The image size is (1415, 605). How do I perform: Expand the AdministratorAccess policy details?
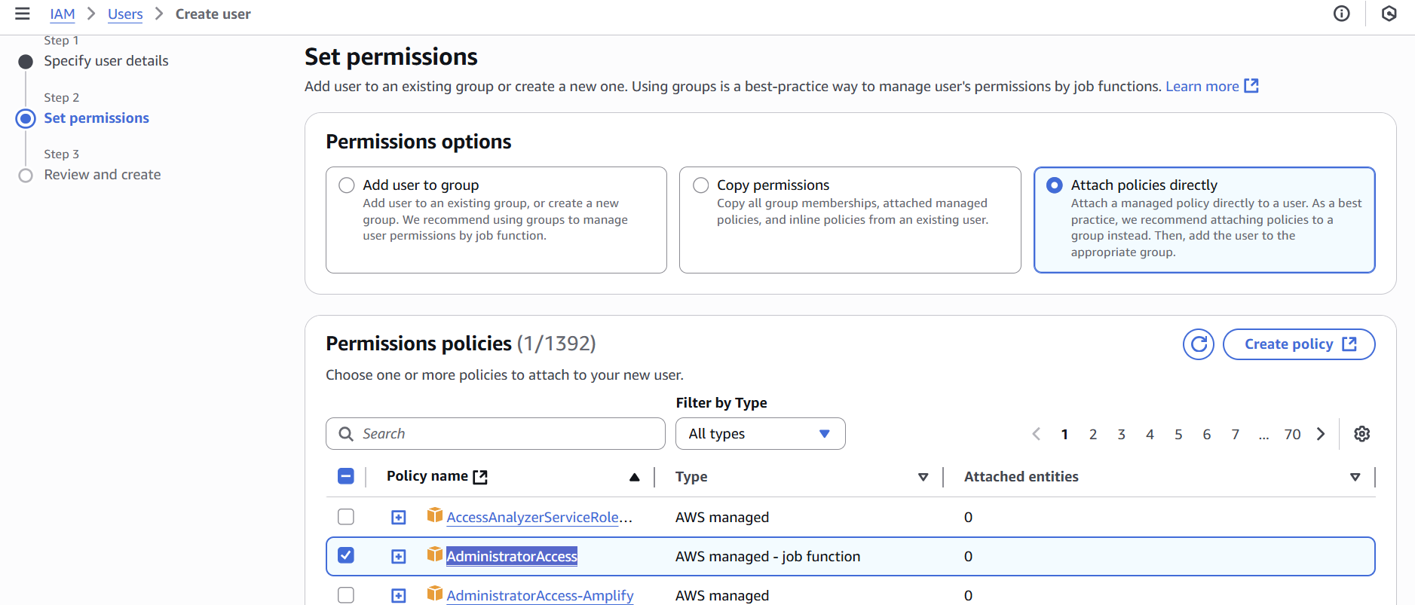click(x=399, y=556)
